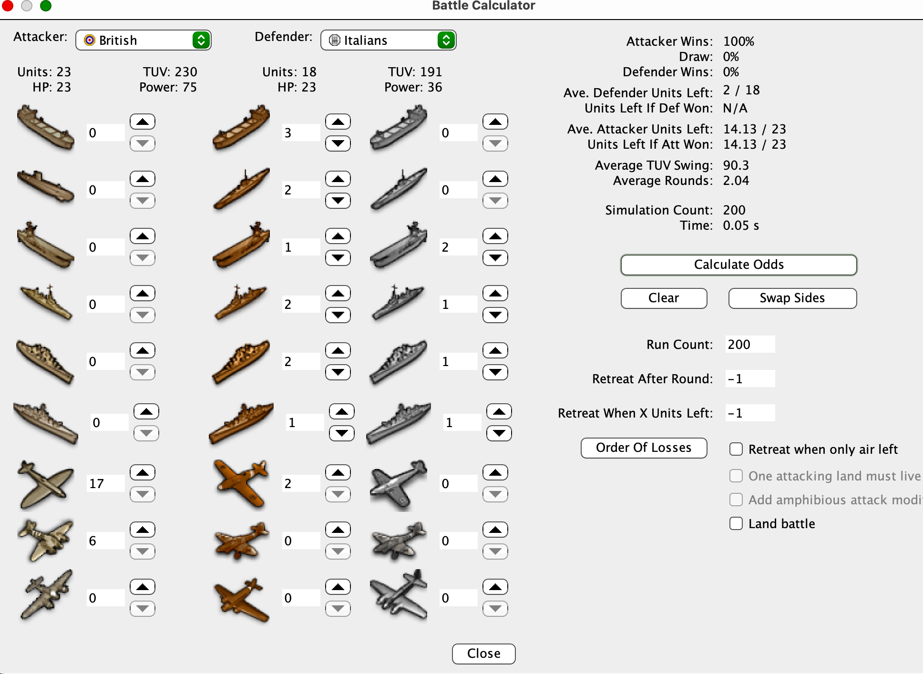Decrease Italian brown transport count

(x=338, y=143)
